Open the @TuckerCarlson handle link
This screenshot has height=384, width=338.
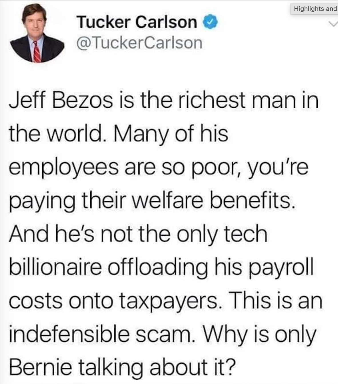point(139,43)
